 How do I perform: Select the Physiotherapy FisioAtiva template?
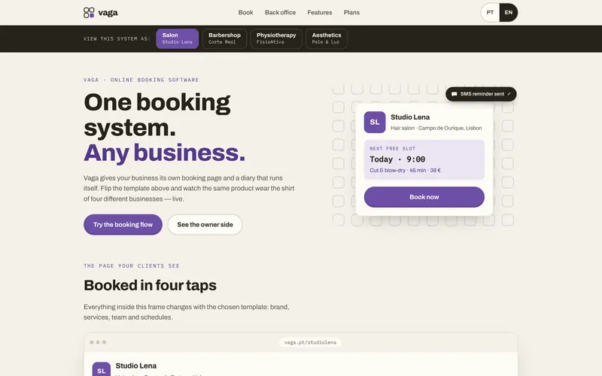point(276,38)
